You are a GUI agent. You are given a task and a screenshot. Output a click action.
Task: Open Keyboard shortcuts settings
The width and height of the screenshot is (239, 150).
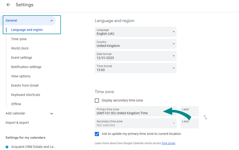25,95
